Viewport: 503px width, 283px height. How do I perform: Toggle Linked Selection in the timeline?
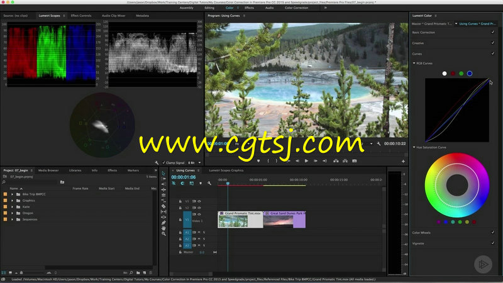(192, 183)
